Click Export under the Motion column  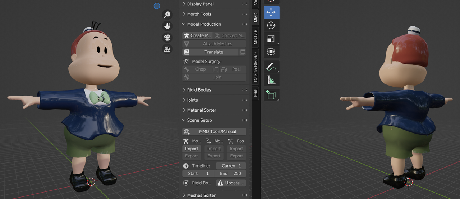point(214,156)
